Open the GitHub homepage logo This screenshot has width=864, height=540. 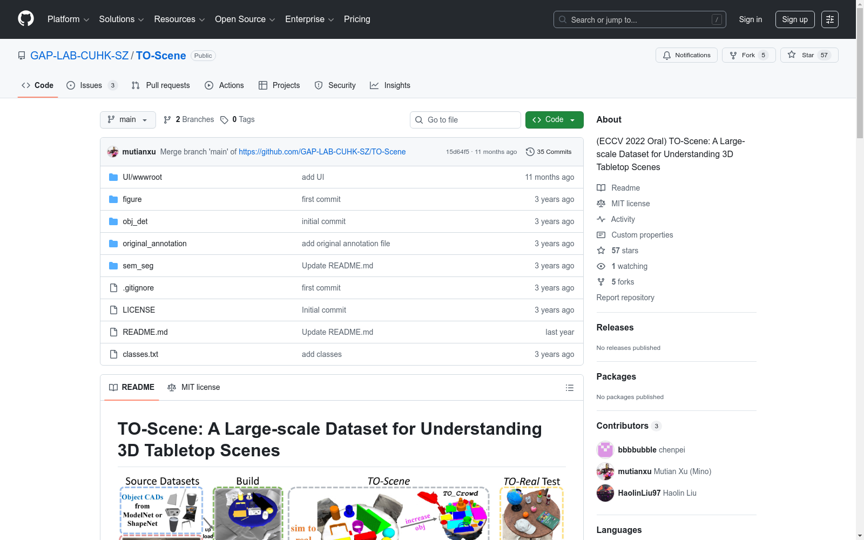coord(26,19)
